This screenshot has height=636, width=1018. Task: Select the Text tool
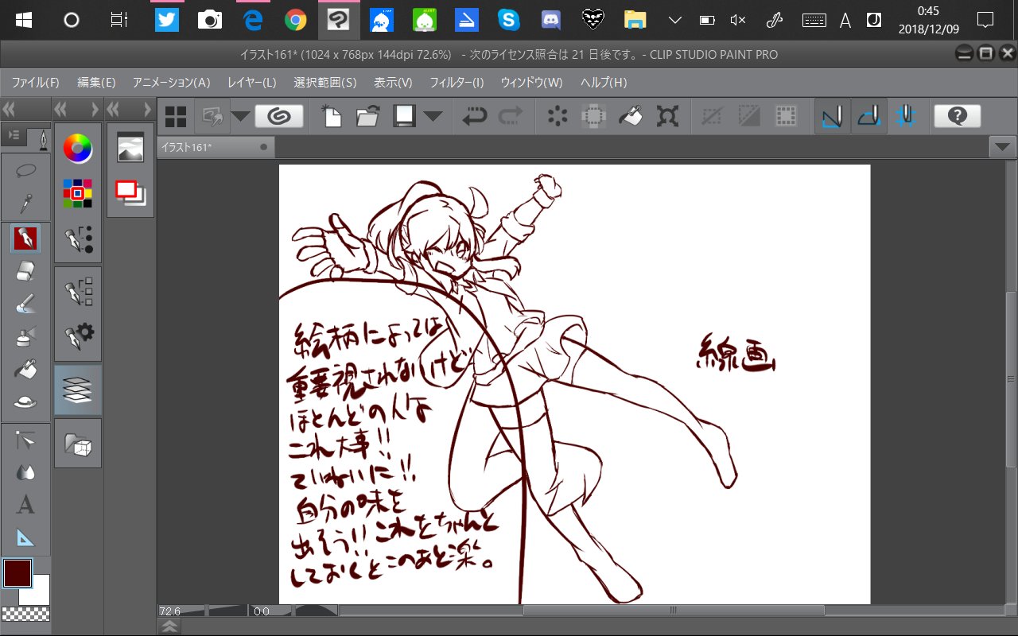[25, 505]
